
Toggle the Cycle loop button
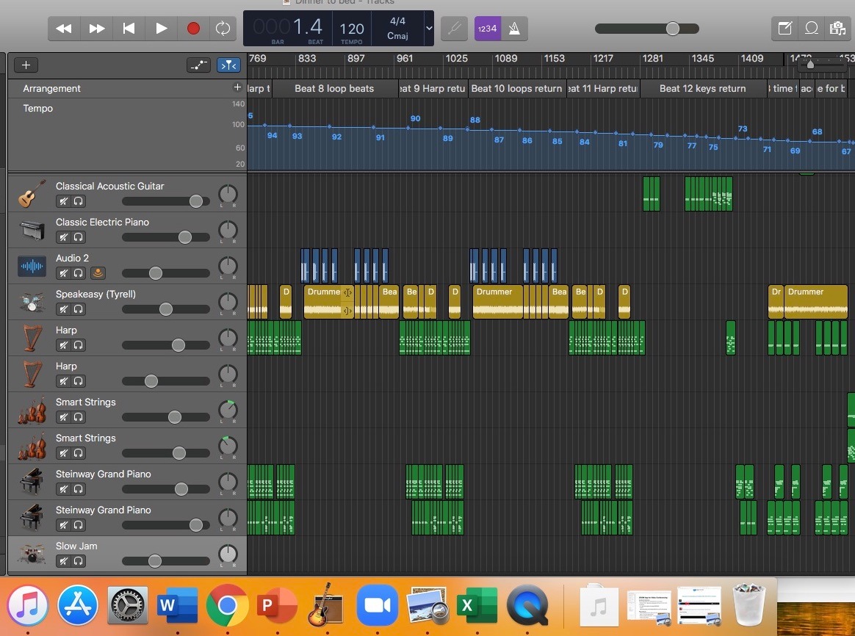coord(222,29)
